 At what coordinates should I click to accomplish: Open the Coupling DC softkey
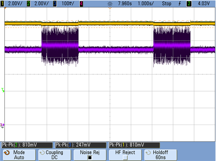[x=55, y=155]
